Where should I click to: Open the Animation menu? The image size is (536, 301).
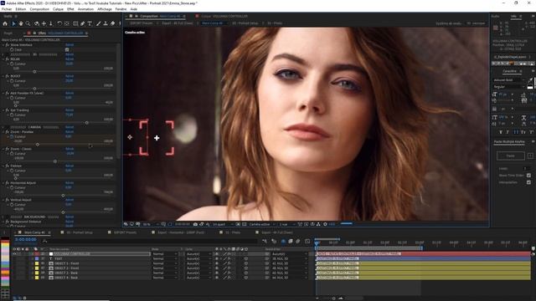85,9
